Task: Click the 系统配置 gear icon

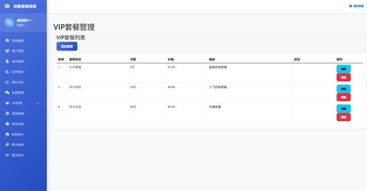Action: point(7,113)
